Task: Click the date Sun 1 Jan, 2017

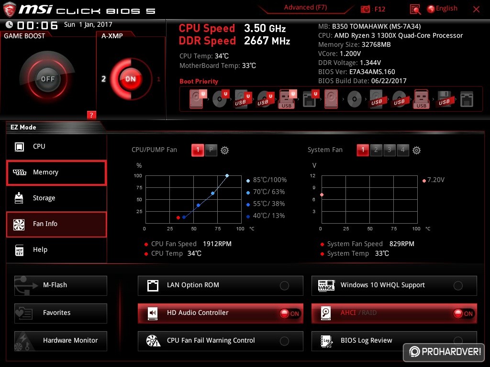Action: pos(88,25)
